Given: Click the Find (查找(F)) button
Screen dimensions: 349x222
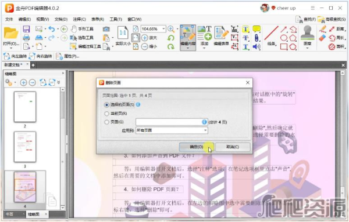Looking at the screenshot, I should point(305,20).
